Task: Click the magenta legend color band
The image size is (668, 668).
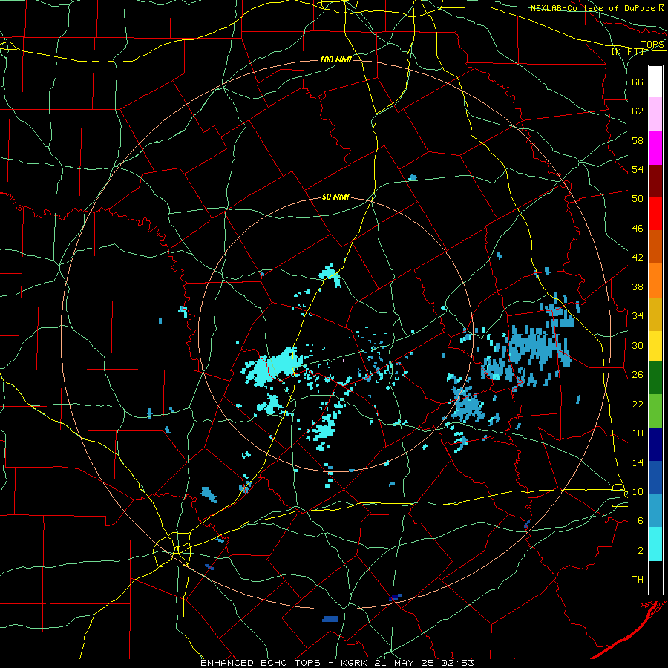Action: pyautogui.click(x=655, y=148)
